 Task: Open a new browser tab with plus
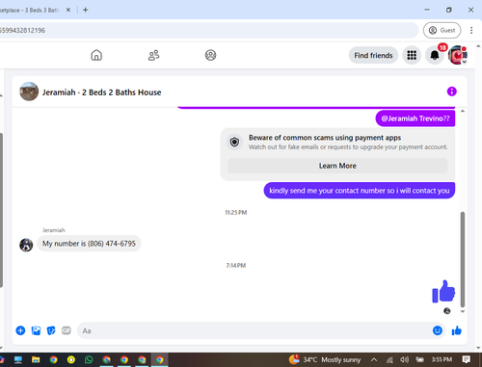[85, 10]
